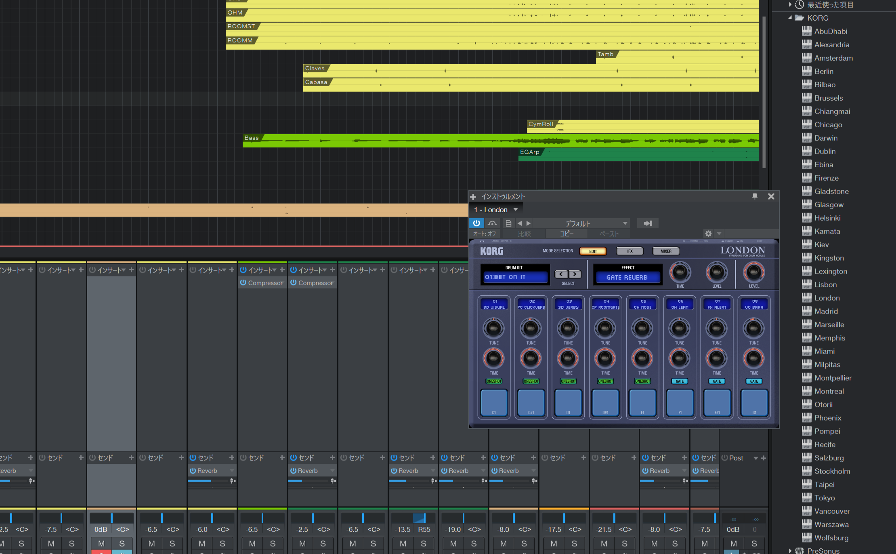Adjust TUNE knob on pad 03 SD VERBY
Image resolution: width=896 pixels, height=554 pixels.
[568, 328]
